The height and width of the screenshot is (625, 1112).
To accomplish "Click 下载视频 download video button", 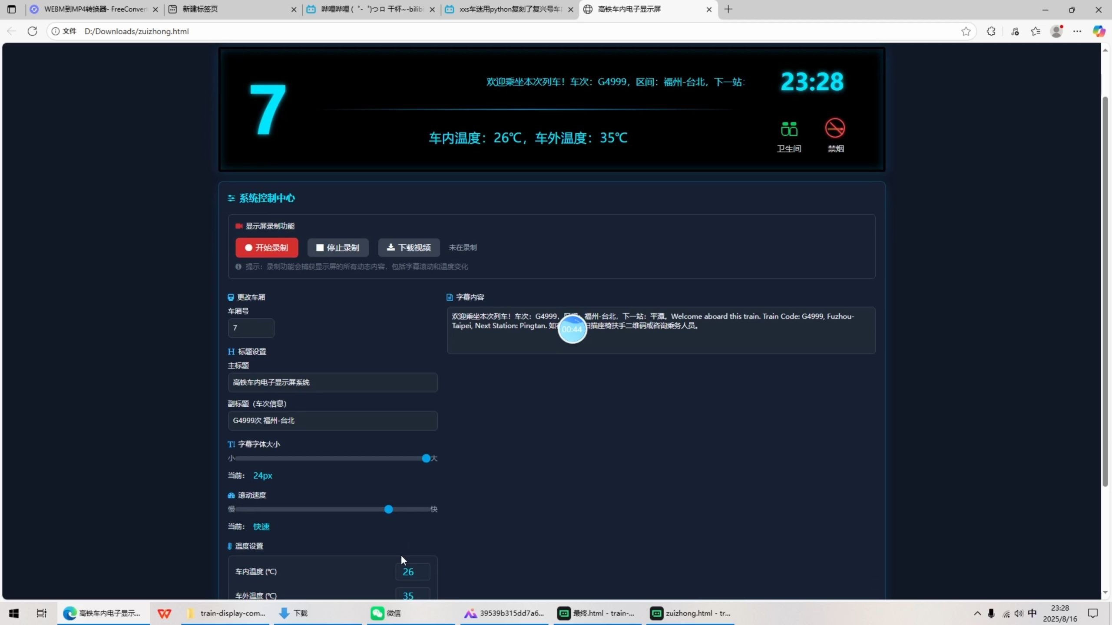I will [x=409, y=247].
